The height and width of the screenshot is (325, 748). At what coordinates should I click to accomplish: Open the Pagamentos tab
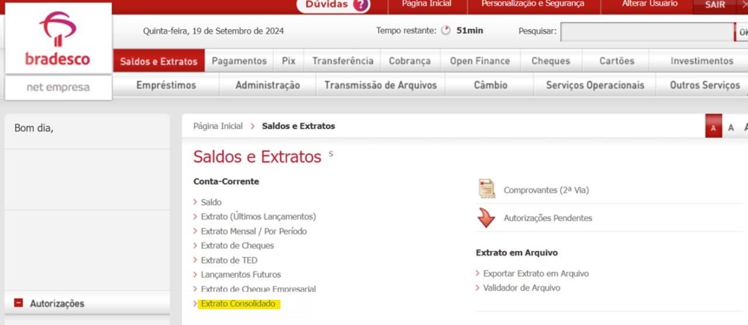click(x=239, y=61)
